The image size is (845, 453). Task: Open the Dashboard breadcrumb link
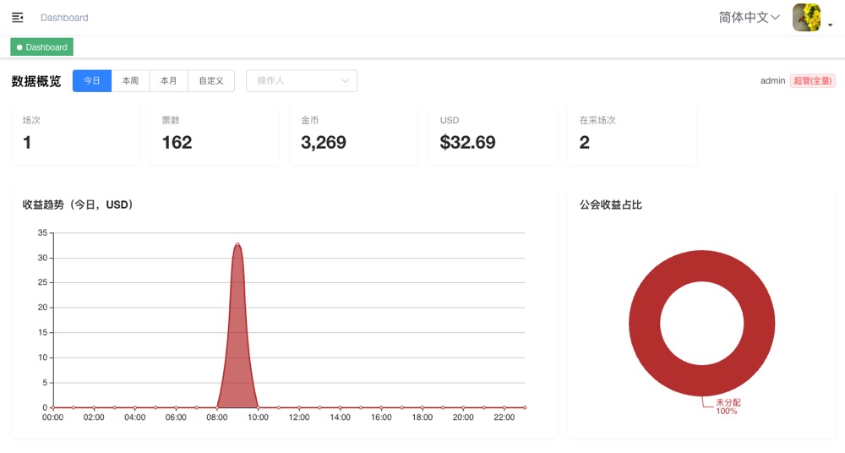coord(64,18)
